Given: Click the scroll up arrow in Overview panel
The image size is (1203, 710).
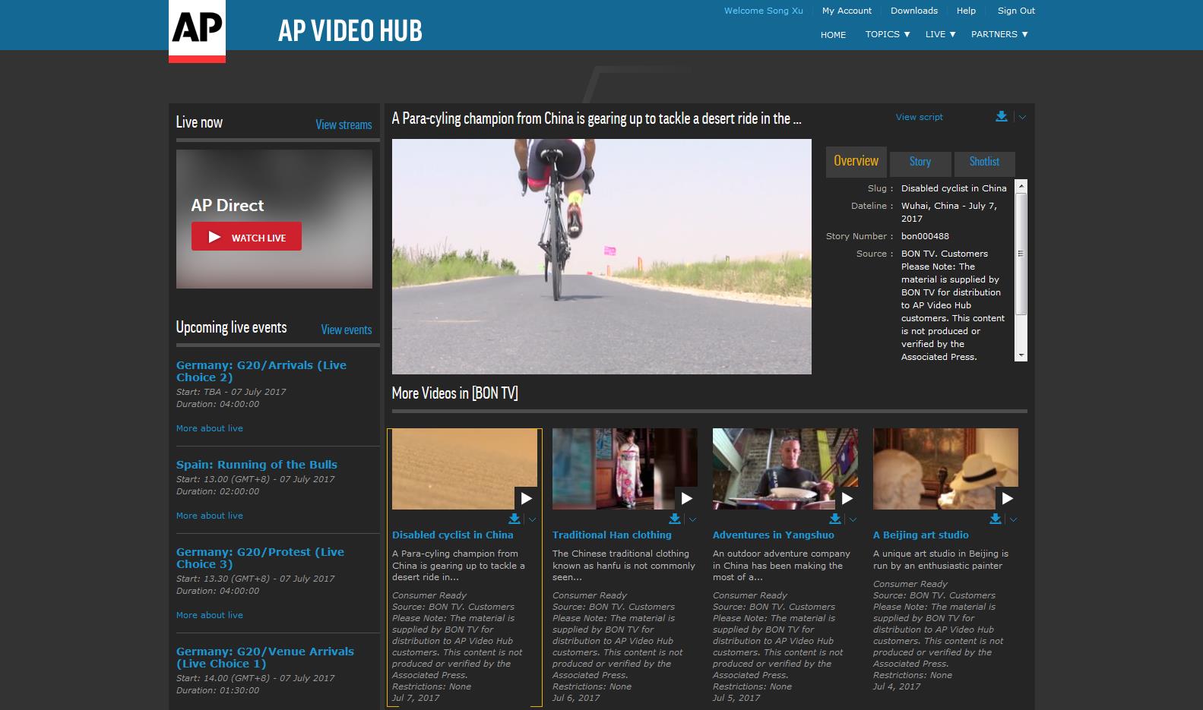Looking at the screenshot, I should pyautogui.click(x=1021, y=186).
